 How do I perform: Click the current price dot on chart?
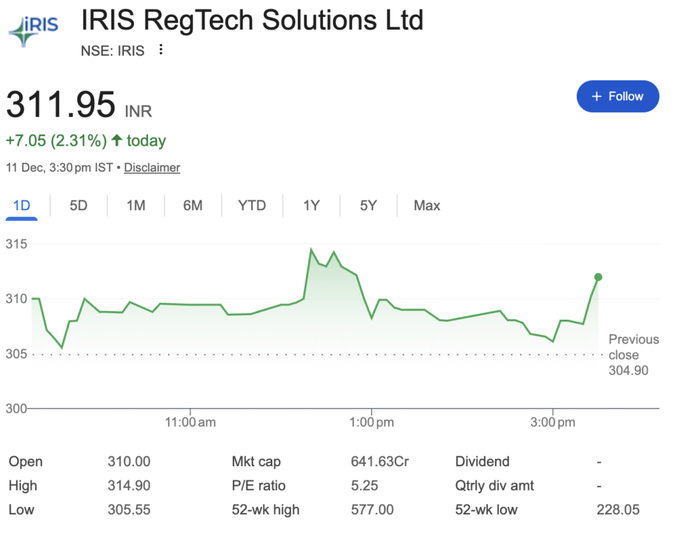coord(598,277)
